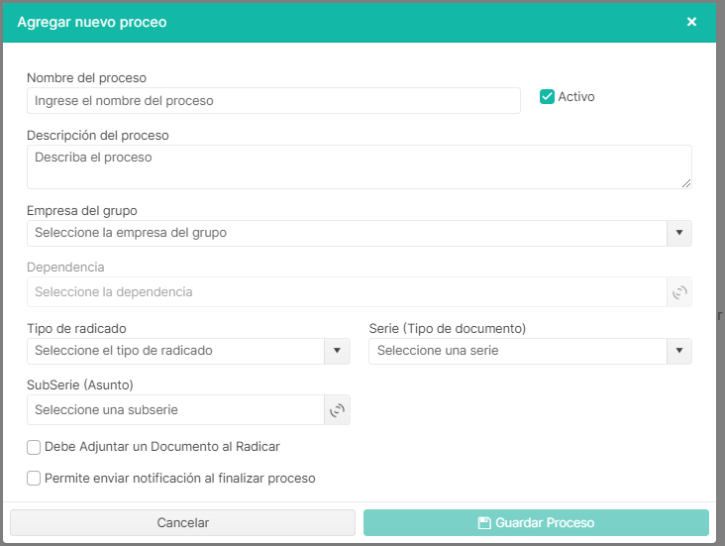Screen dimensions: 725x546
Task: Click into the Descripción del proceso textarea
Action: [357, 166]
